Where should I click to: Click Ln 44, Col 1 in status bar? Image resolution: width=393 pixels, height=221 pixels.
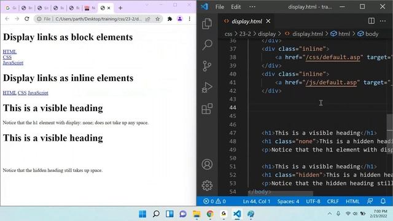tap(257, 201)
